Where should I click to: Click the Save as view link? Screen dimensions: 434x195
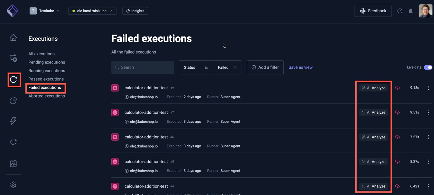[x=300, y=67]
